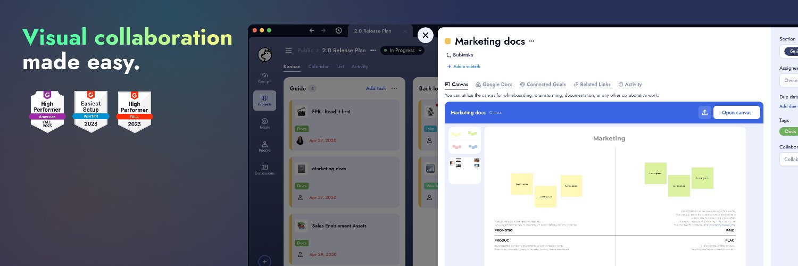Open People in the sidebar

click(264, 146)
